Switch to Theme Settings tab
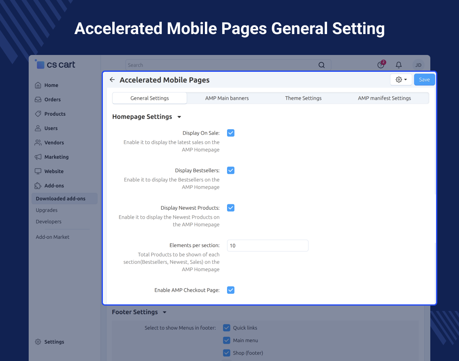Screen dimensions: 459x361 pos(303,98)
